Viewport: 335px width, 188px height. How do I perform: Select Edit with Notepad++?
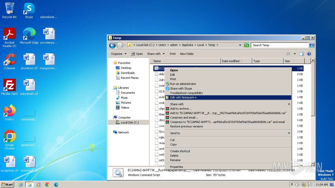228,97
